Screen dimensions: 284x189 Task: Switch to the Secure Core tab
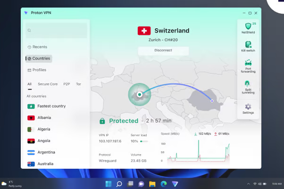coord(48,84)
